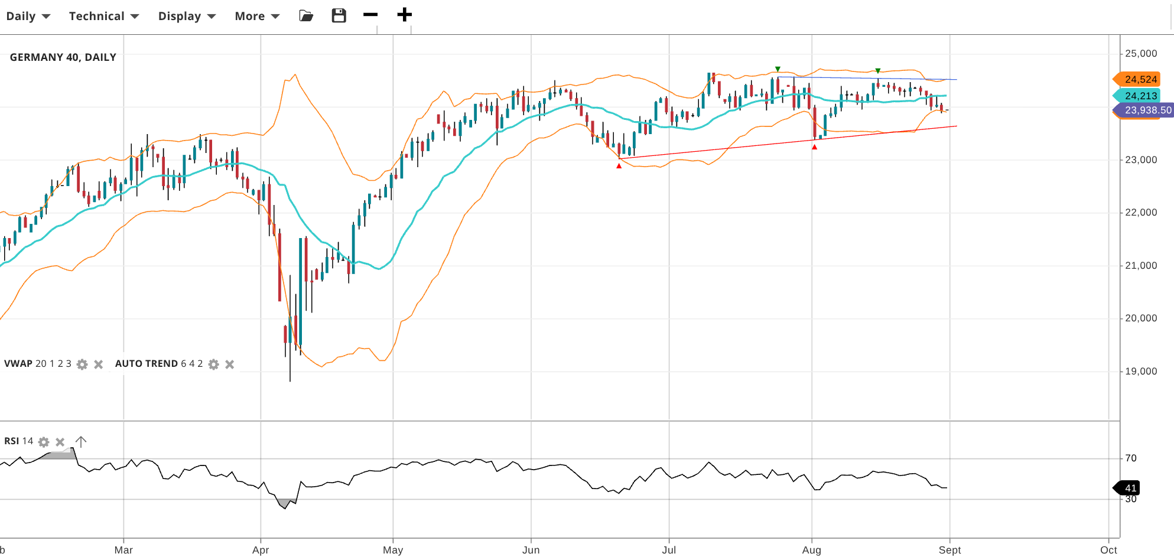
Task: Click the RSI value 41 label
Action: 1130,488
